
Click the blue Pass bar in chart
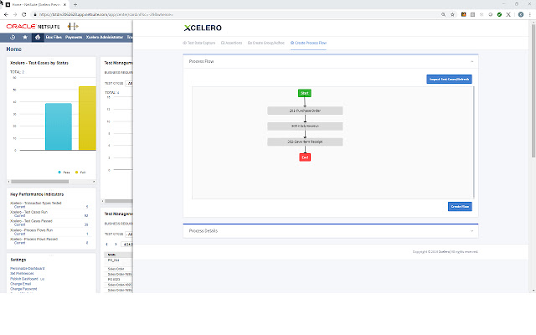point(59,126)
